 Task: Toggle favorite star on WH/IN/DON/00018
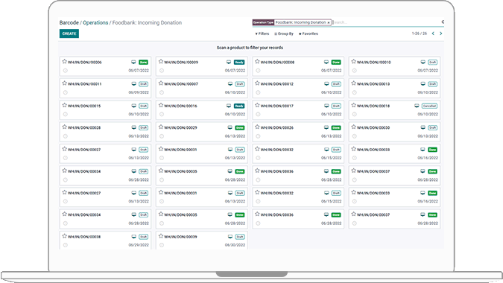click(x=353, y=105)
